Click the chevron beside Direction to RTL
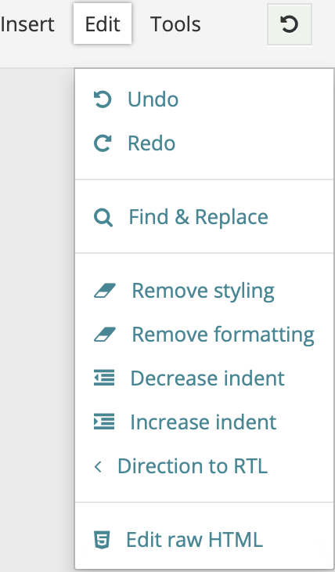Image resolution: width=335 pixels, height=572 pixels. [98, 466]
